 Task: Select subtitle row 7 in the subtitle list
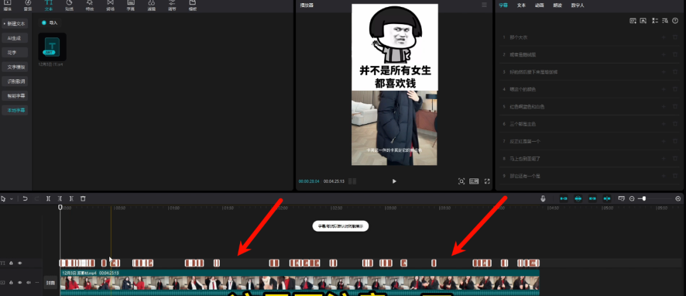(590, 141)
